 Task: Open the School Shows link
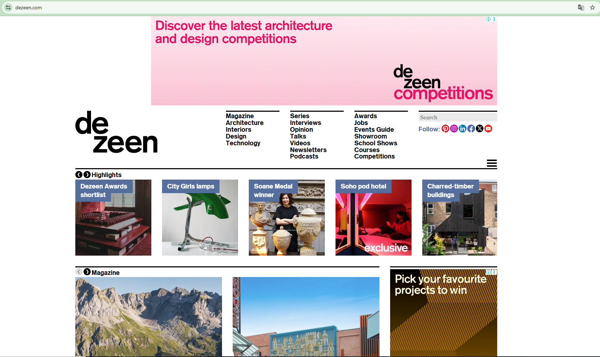[x=376, y=143]
